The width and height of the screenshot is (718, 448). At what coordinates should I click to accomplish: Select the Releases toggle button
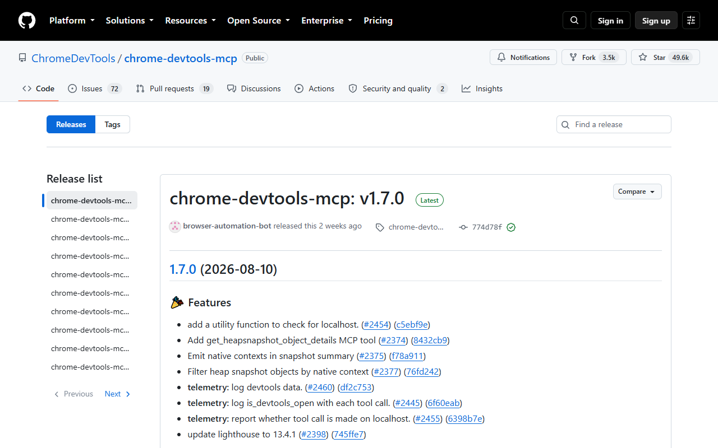click(71, 124)
